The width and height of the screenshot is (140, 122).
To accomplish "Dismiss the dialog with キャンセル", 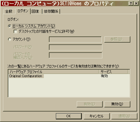I will (x=96, y=116).
